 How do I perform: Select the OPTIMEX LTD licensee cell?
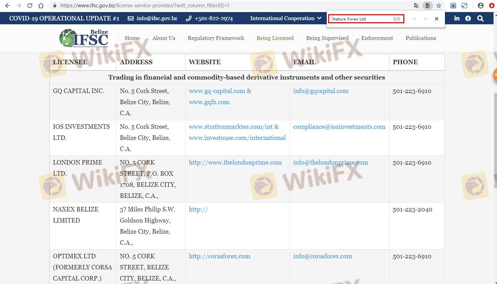pyautogui.click(x=83, y=267)
